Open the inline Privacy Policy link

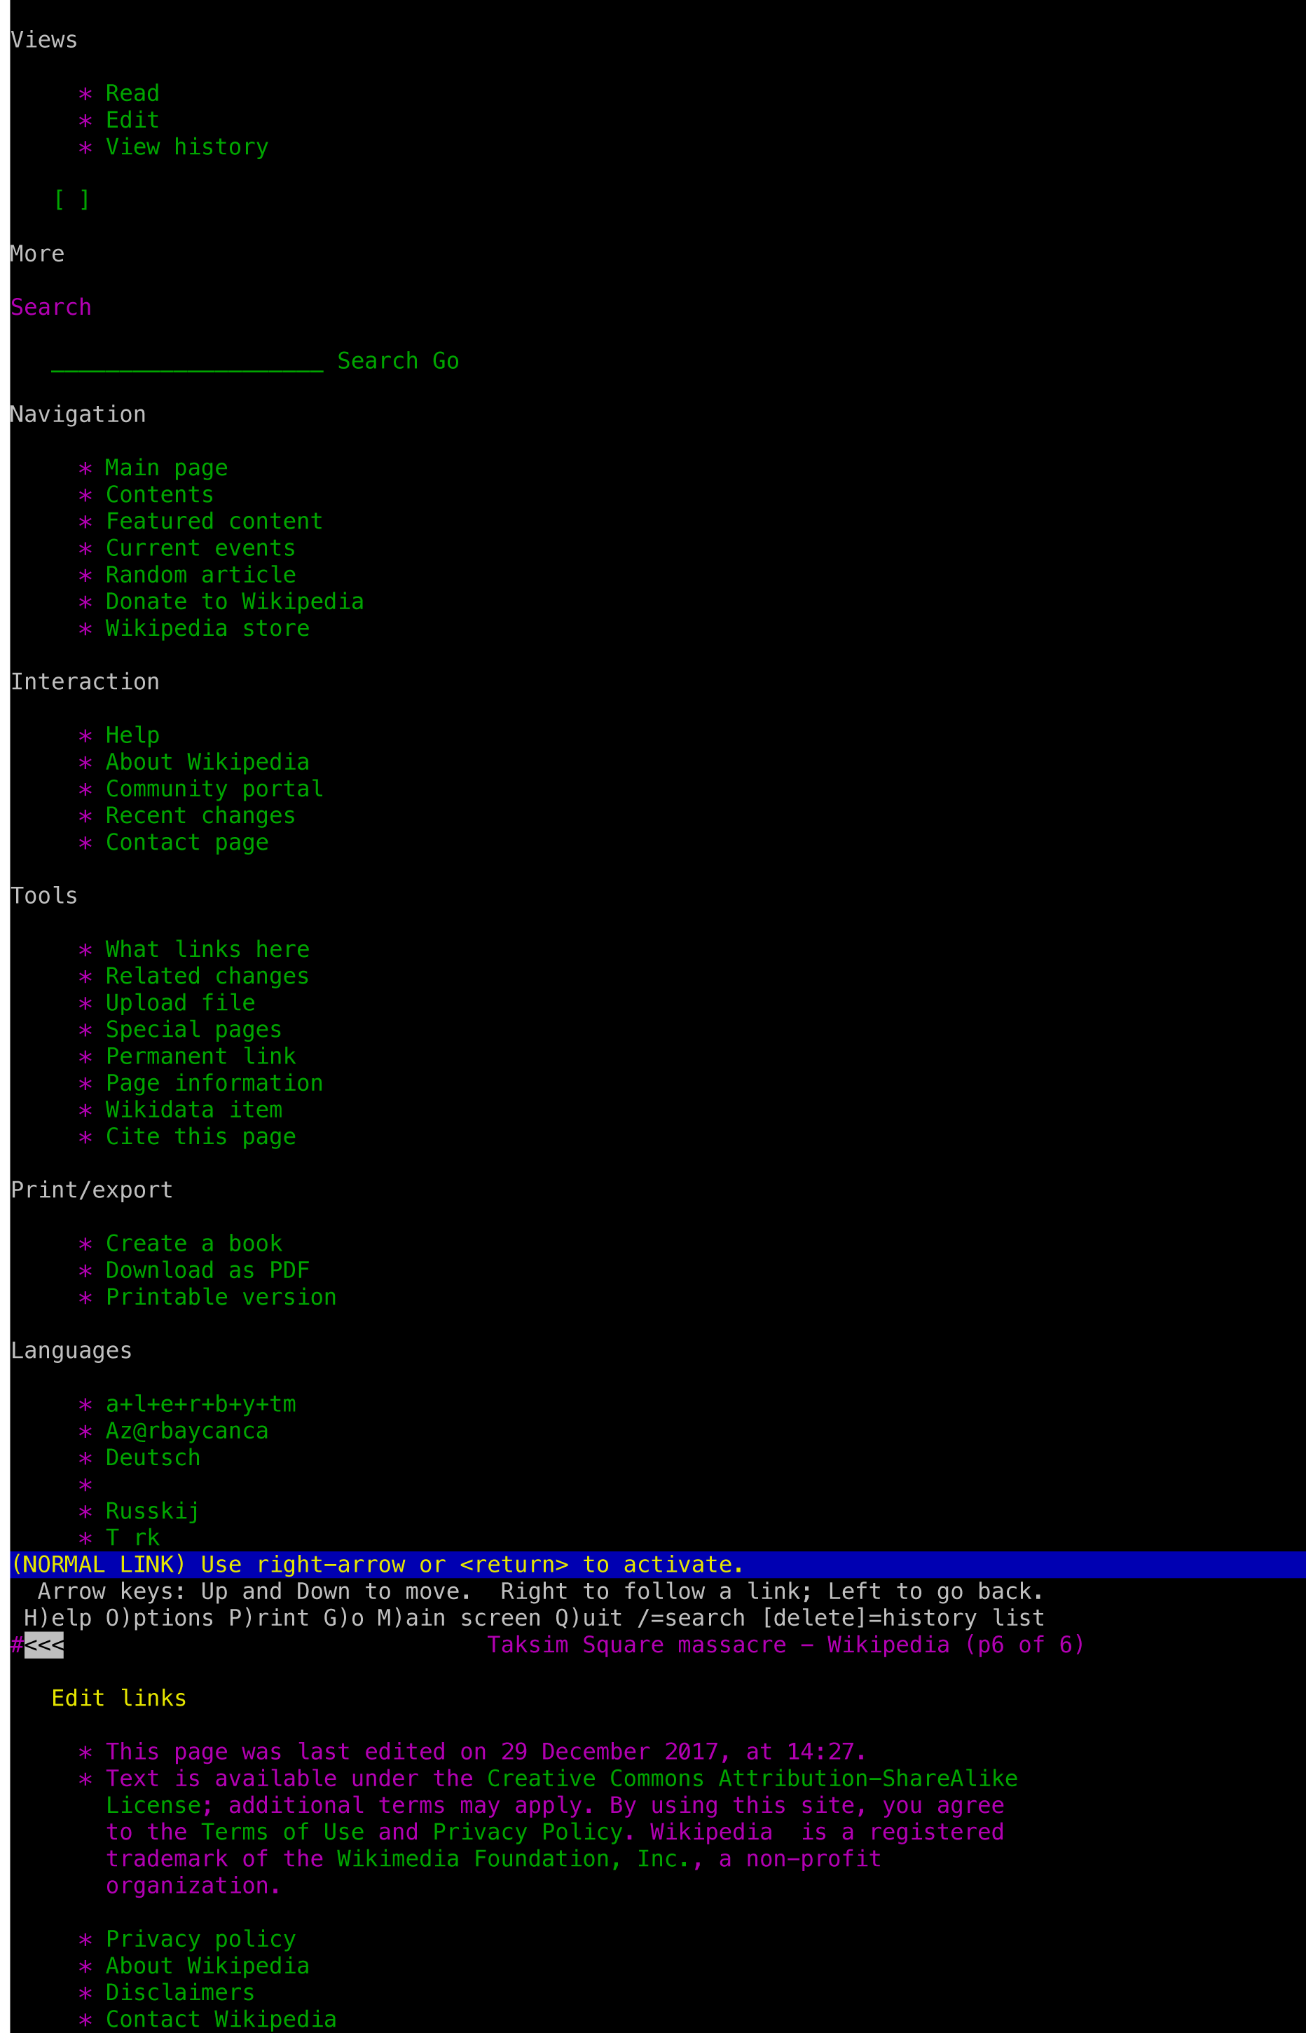pos(528,1832)
